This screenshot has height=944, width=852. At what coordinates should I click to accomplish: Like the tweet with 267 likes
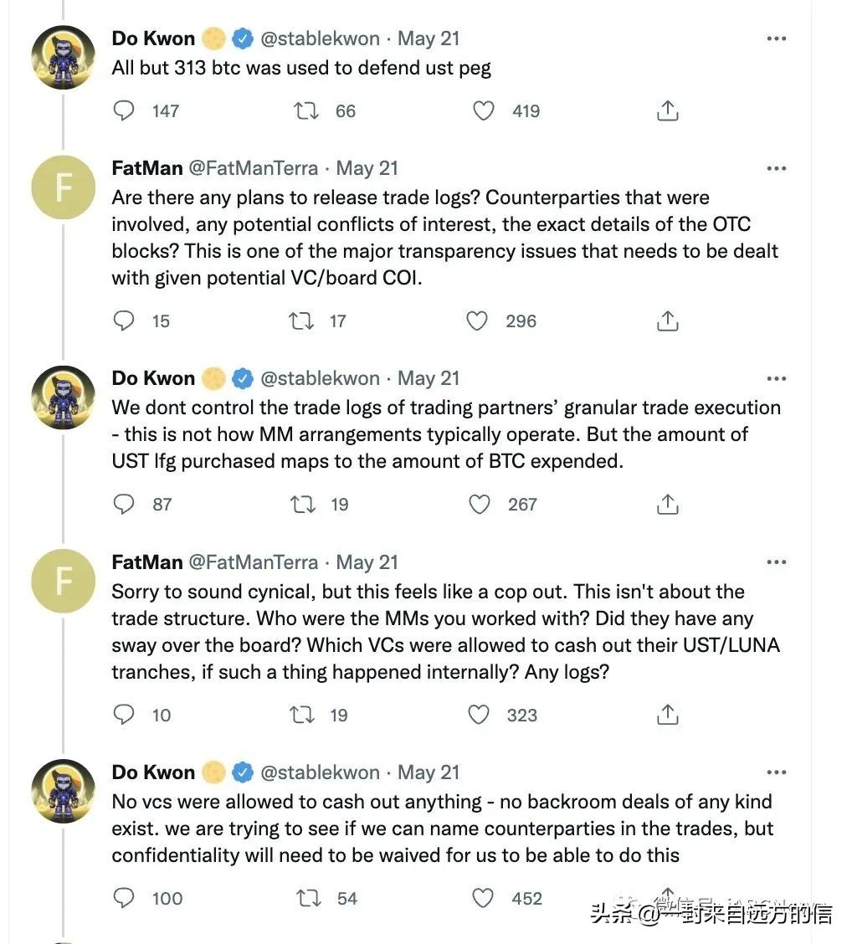[479, 504]
